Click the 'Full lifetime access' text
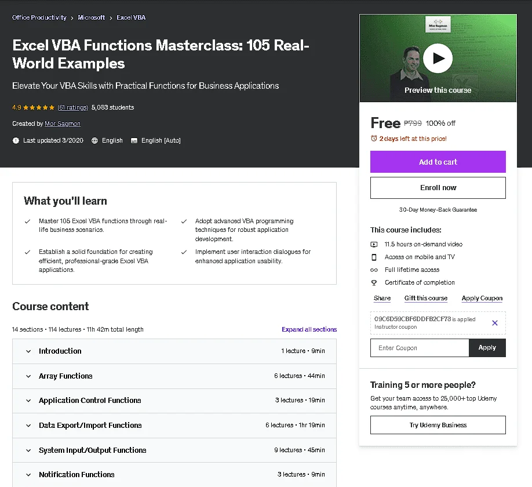 (x=412, y=270)
